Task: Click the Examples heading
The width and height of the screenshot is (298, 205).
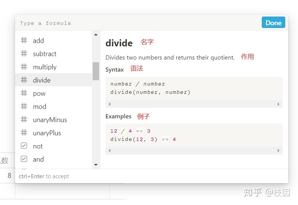Action: click(118, 116)
